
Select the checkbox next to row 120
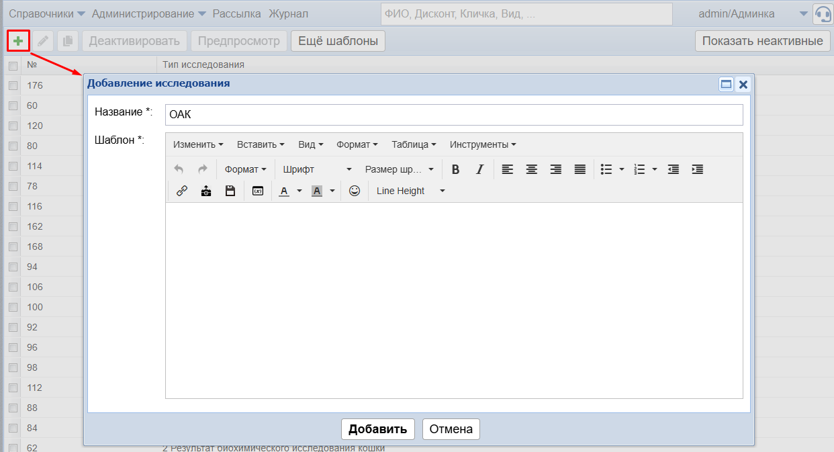[x=13, y=126]
